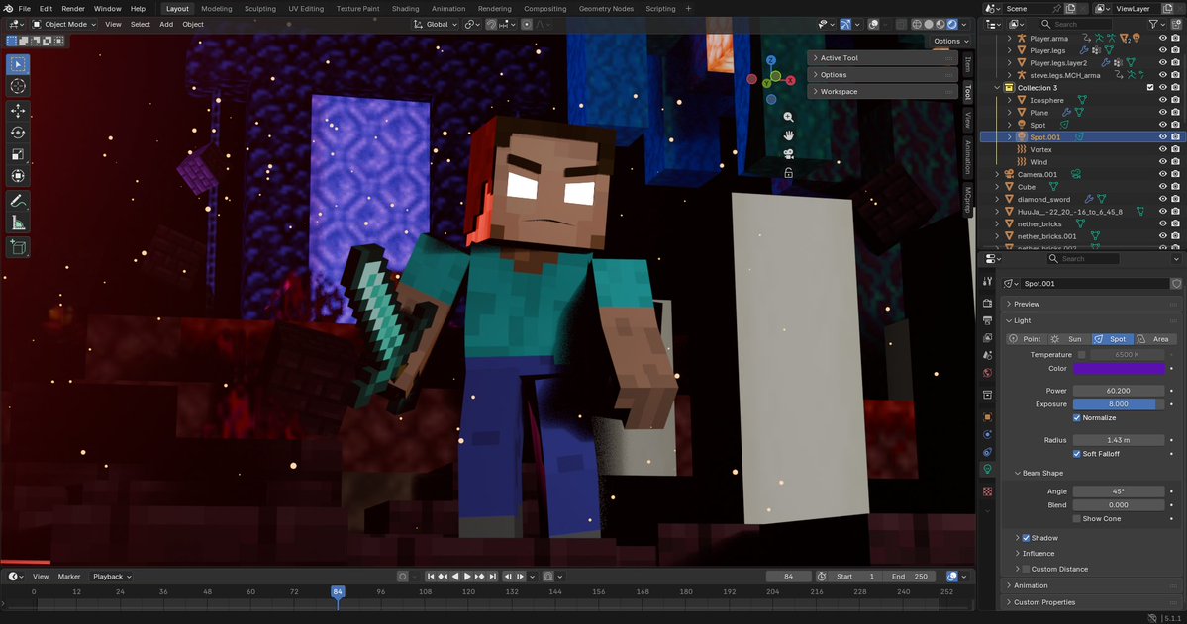Open the Object Mode dropdown
This screenshot has height=624, width=1187.
64,24
